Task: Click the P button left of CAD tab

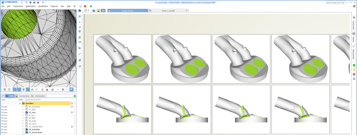Action: [3, 96]
